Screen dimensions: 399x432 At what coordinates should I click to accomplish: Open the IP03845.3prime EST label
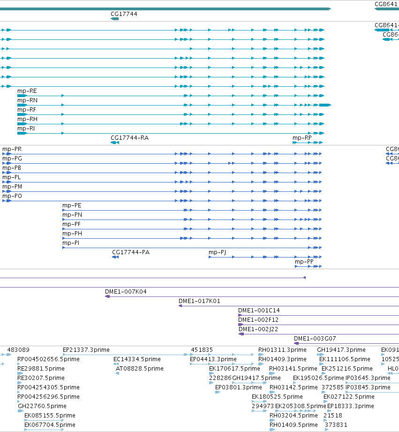[368, 387]
